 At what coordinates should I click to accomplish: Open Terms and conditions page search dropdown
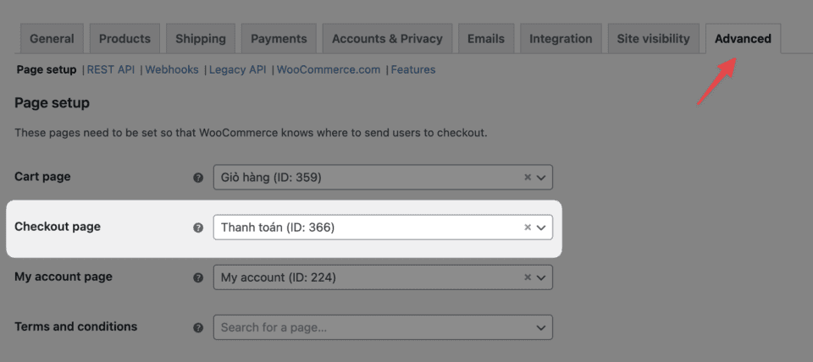pos(541,327)
